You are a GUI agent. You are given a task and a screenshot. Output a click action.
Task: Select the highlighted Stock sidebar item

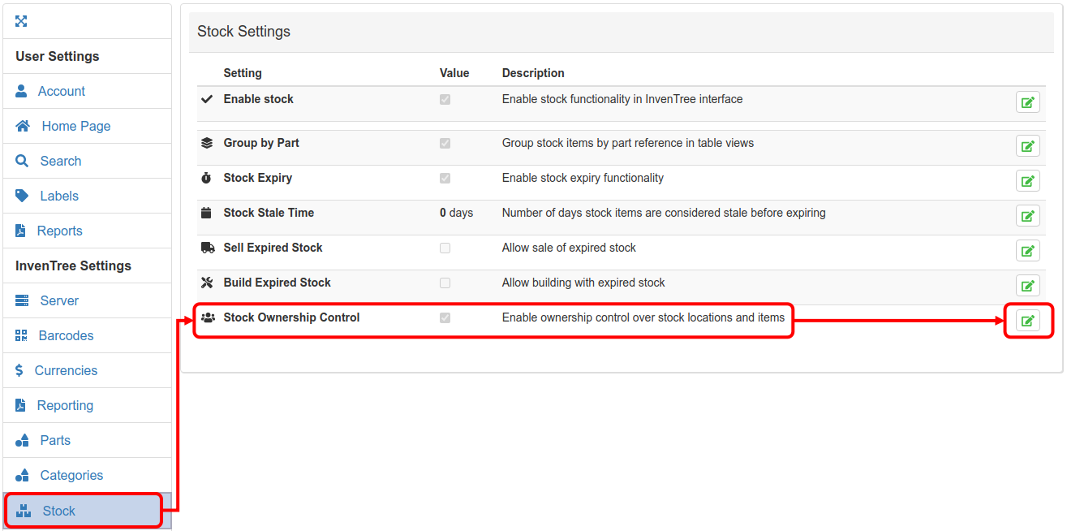point(58,511)
